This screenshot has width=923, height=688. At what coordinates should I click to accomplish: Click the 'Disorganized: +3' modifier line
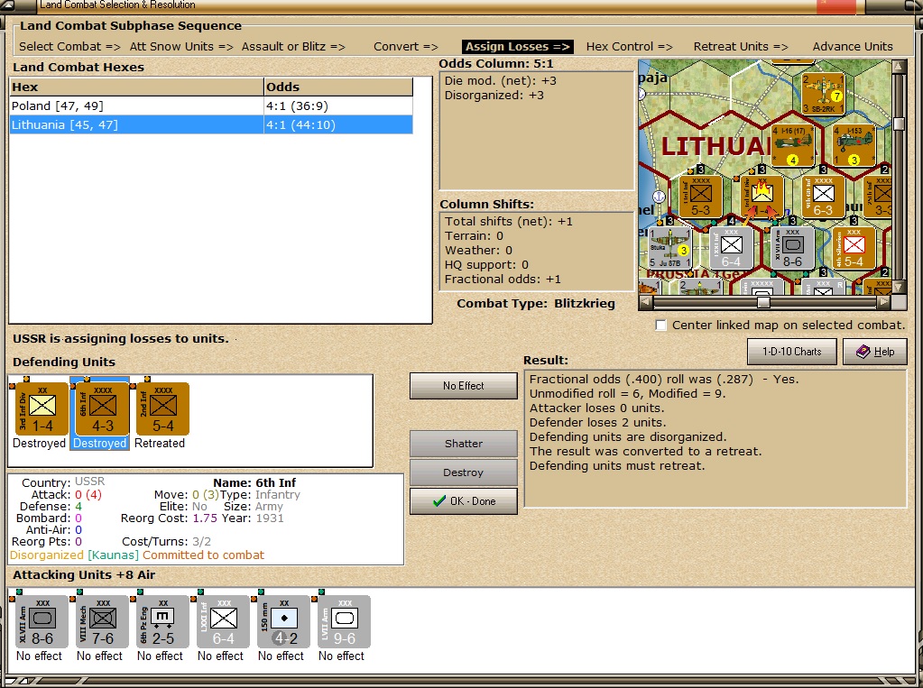(x=494, y=96)
